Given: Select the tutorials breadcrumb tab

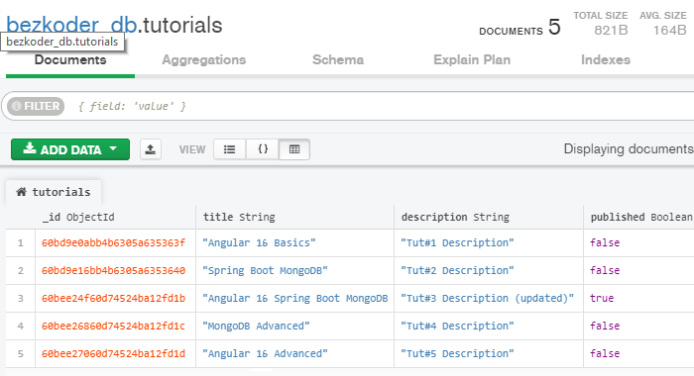Looking at the screenshot, I should (x=54, y=192).
